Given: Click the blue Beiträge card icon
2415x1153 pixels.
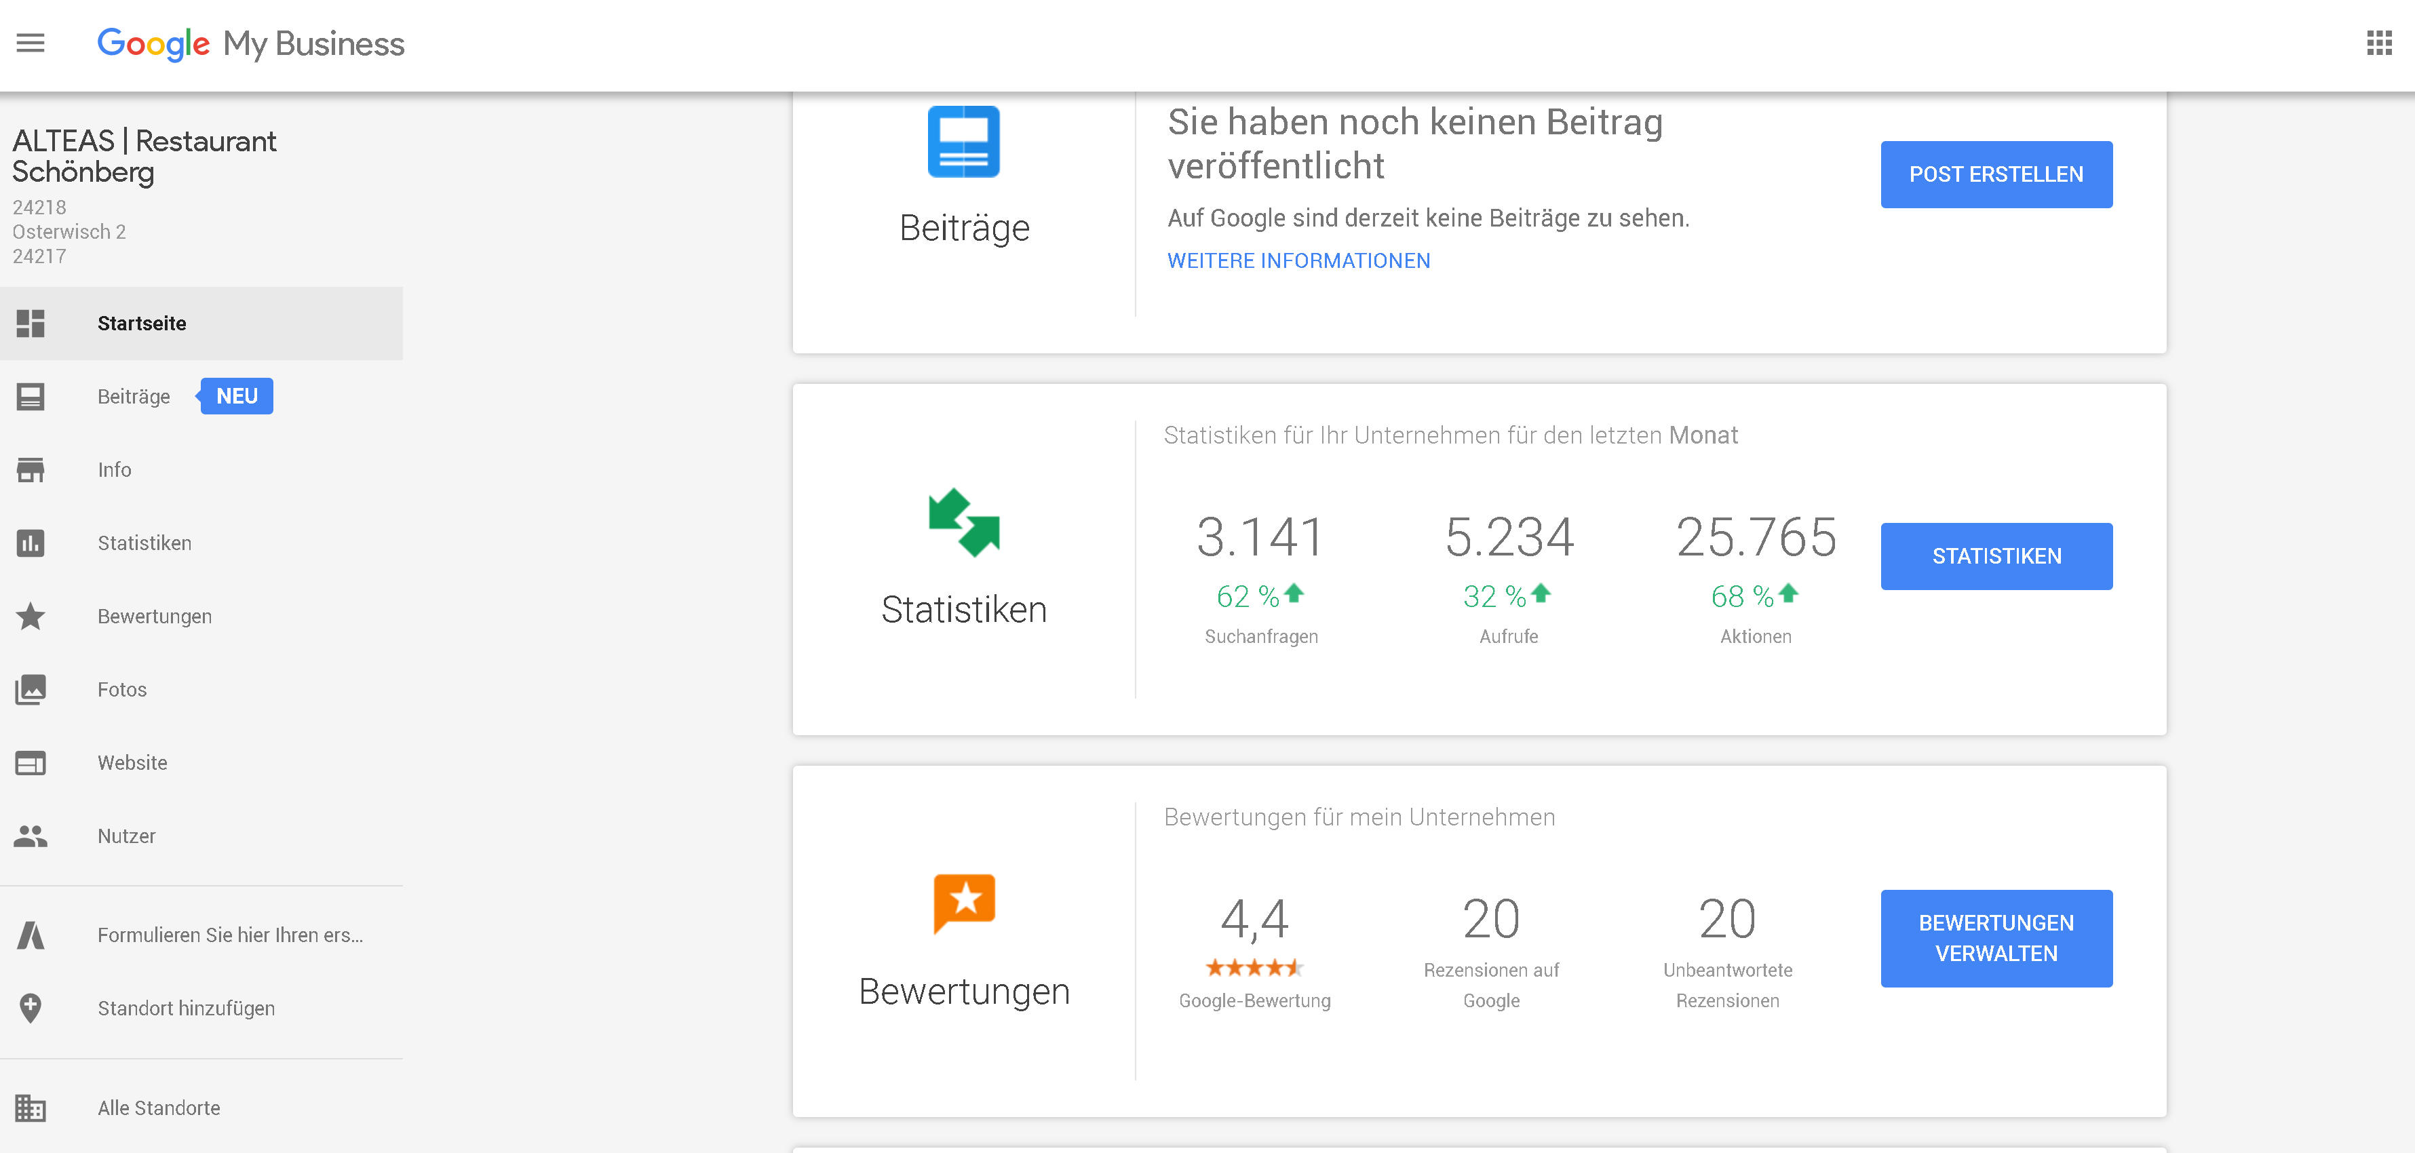Looking at the screenshot, I should pyautogui.click(x=964, y=142).
